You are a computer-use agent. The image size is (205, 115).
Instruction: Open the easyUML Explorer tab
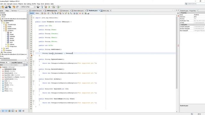tap(17, 63)
